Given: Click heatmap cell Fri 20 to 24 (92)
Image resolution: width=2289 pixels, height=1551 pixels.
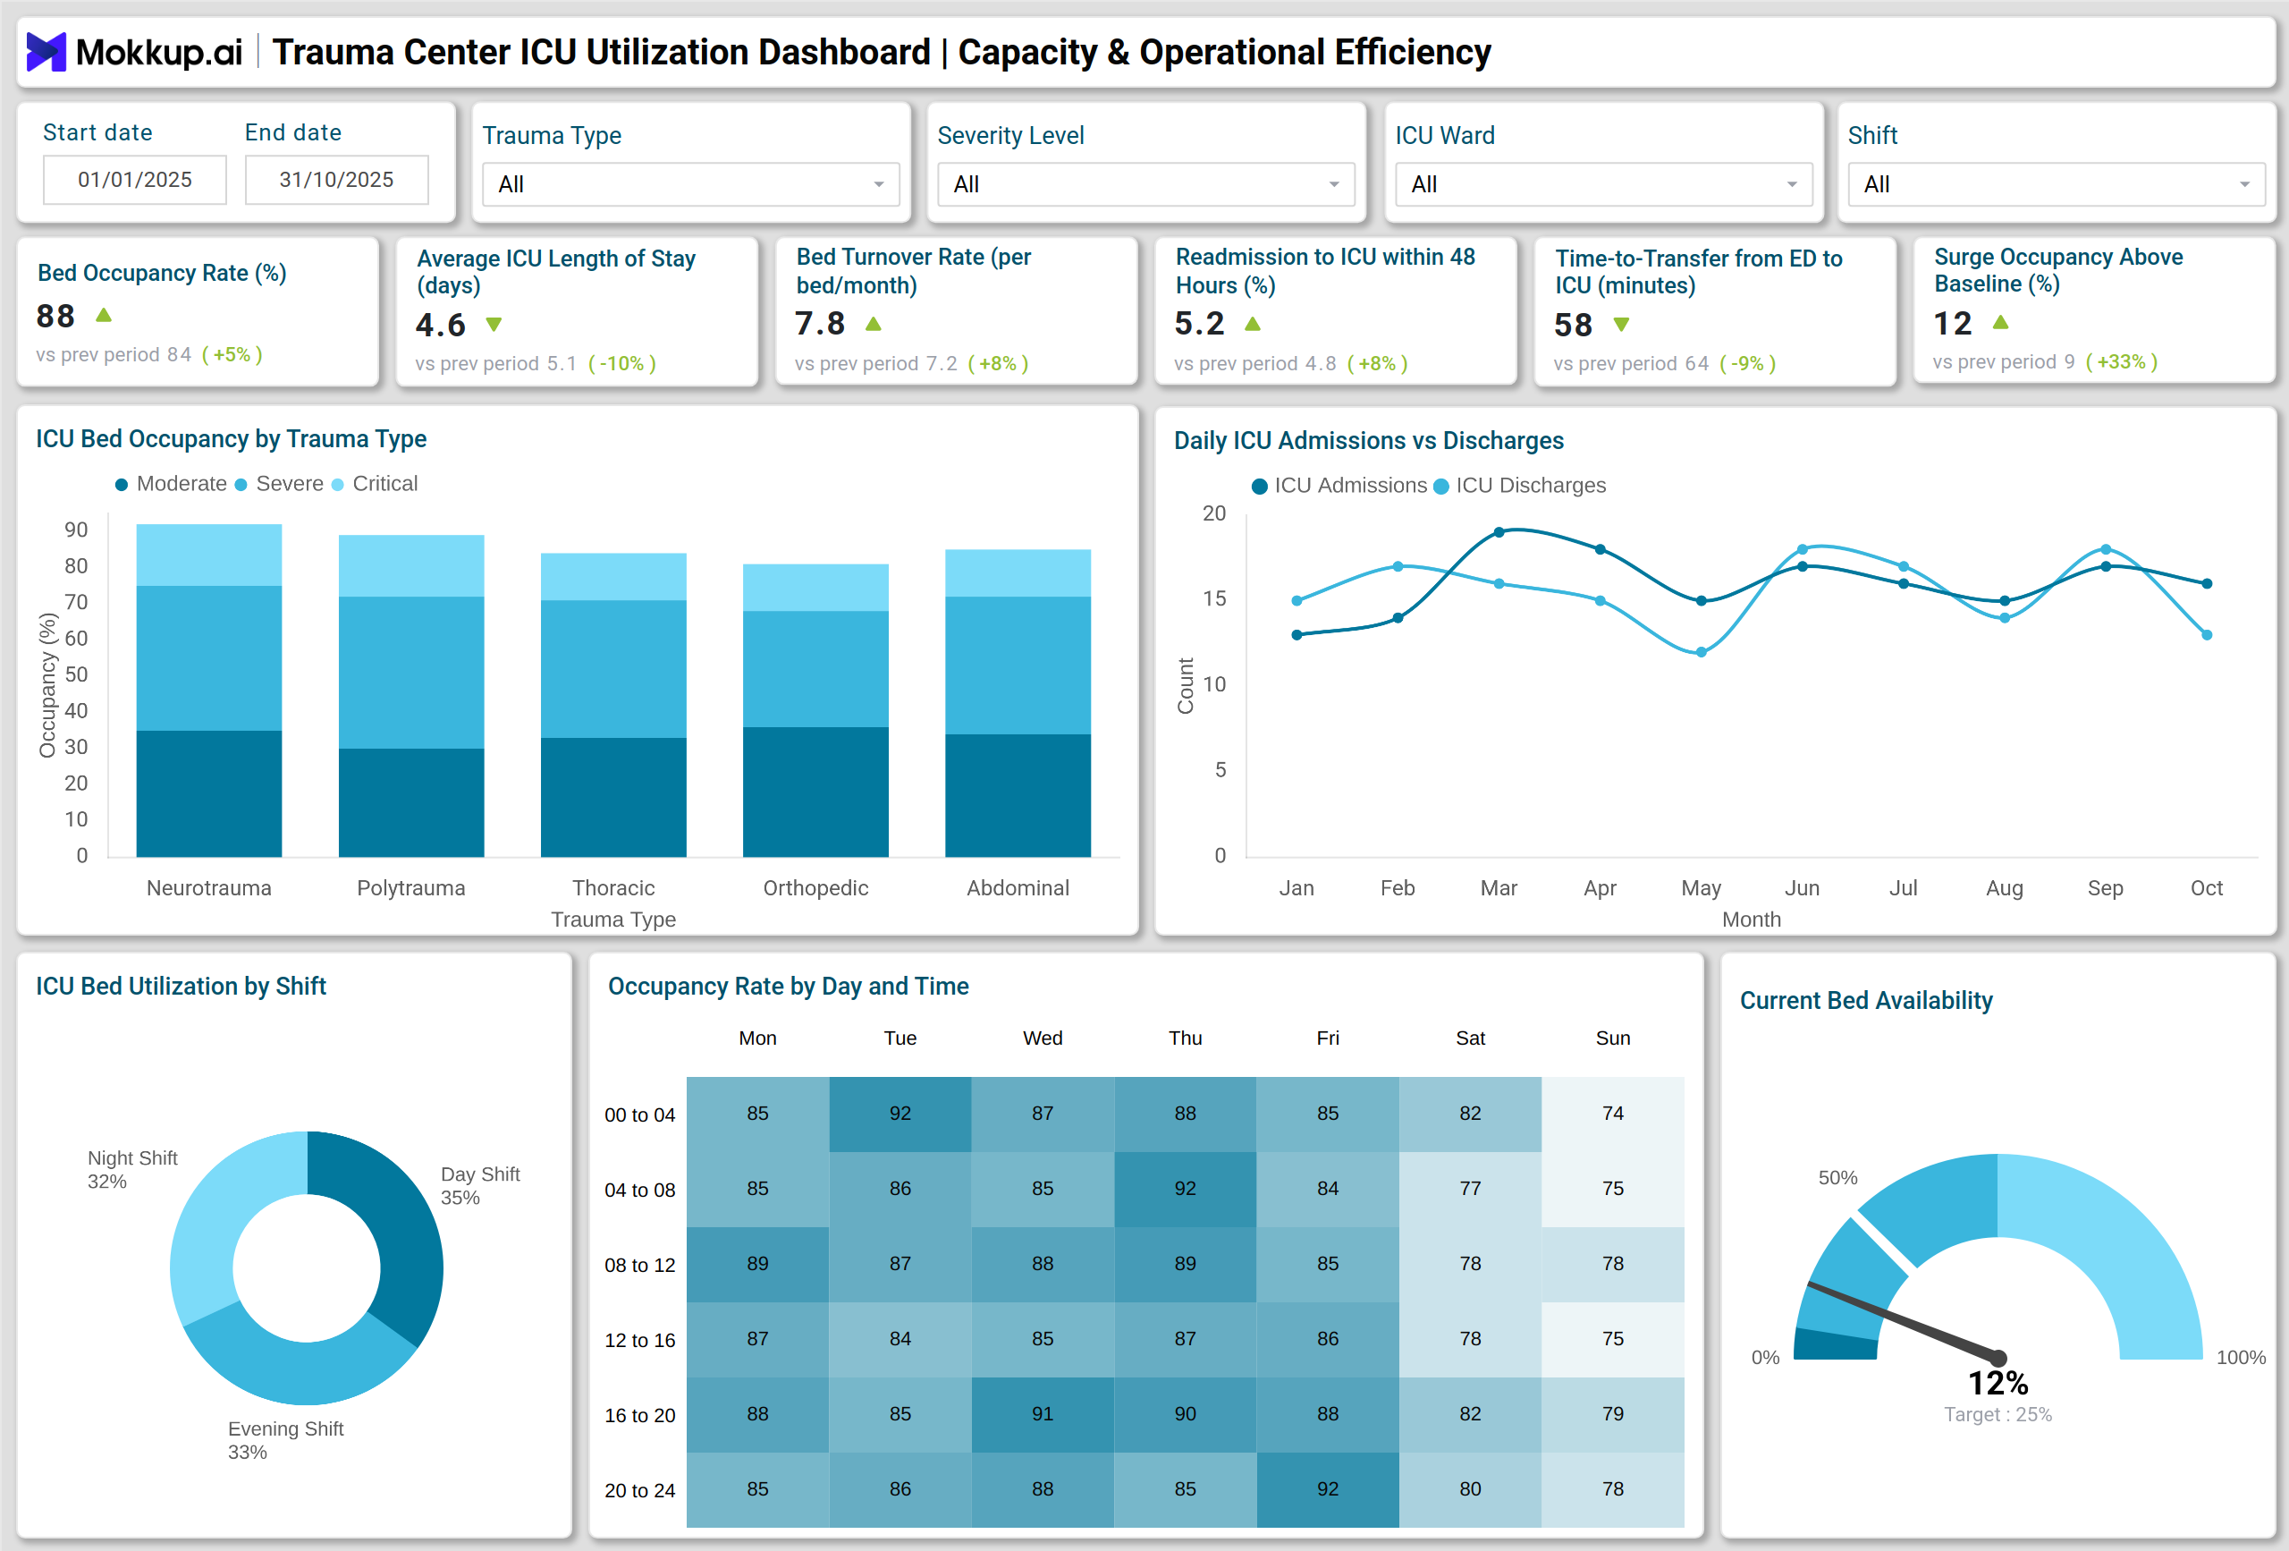Looking at the screenshot, I should pyautogui.click(x=1328, y=1489).
